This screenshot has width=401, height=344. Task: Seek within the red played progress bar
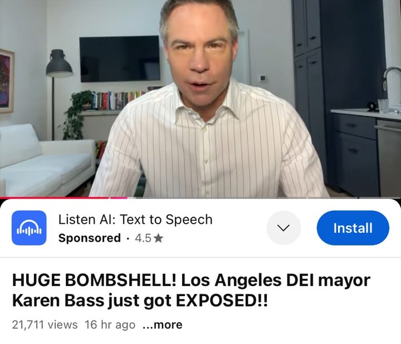pos(55,198)
